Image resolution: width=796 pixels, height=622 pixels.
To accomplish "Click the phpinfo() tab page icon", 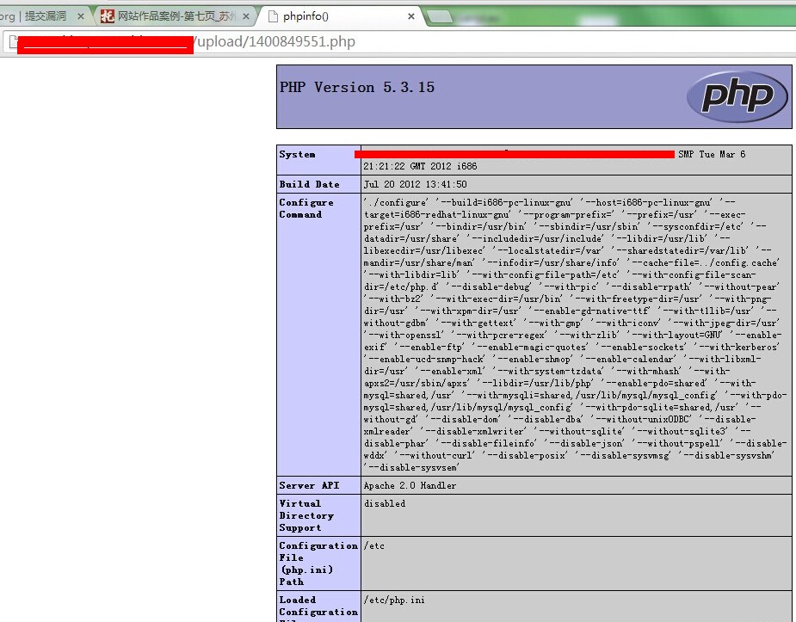I will tap(273, 16).
